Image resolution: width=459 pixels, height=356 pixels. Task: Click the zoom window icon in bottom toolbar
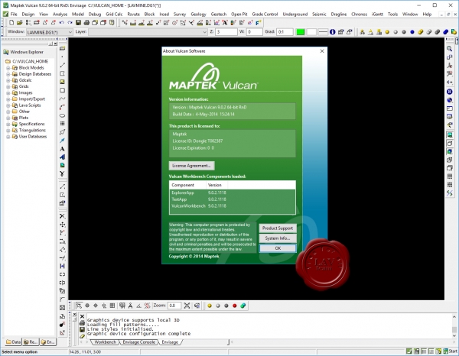click(x=79, y=306)
